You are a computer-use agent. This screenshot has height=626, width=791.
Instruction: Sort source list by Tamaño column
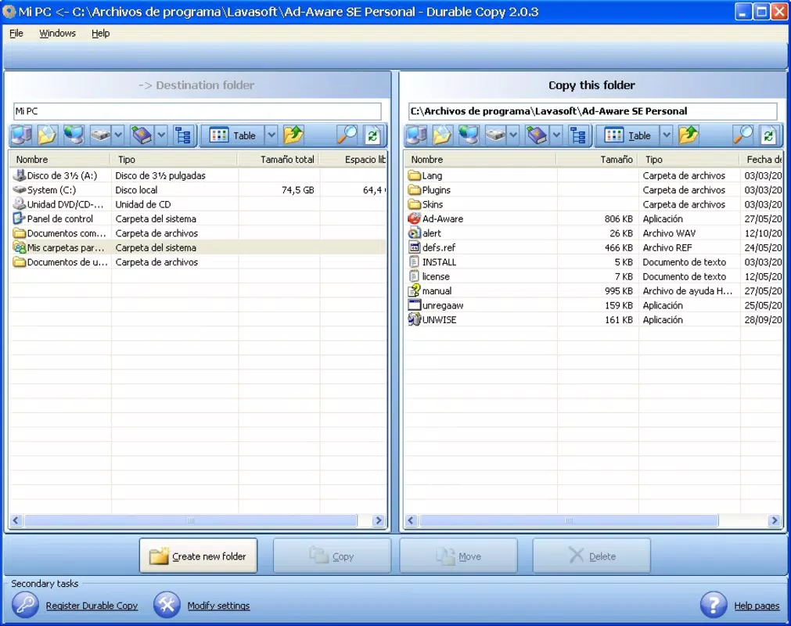[x=597, y=160]
